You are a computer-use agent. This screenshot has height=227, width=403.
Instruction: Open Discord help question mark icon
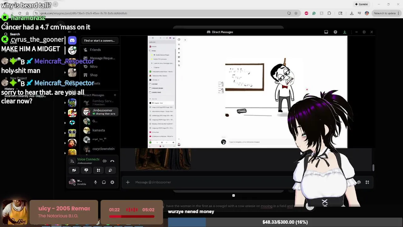click(335, 32)
